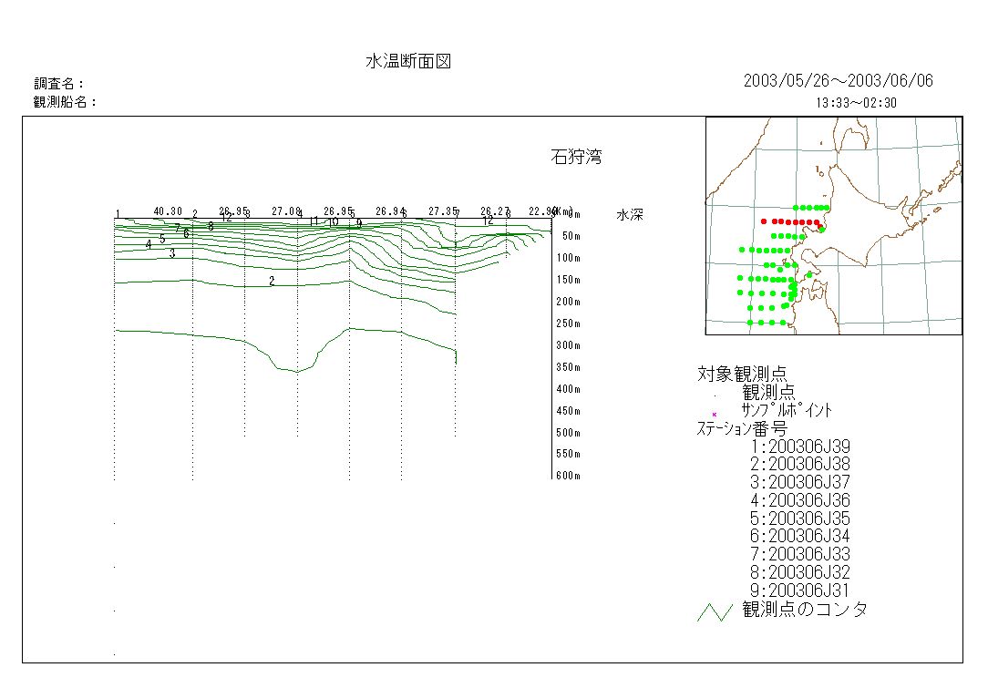The height and width of the screenshot is (688, 988).
Task: Click the 石狩湾 area label
Action: (x=575, y=157)
